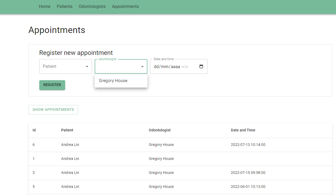Open appointment with Id 1

tap(33, 159)
